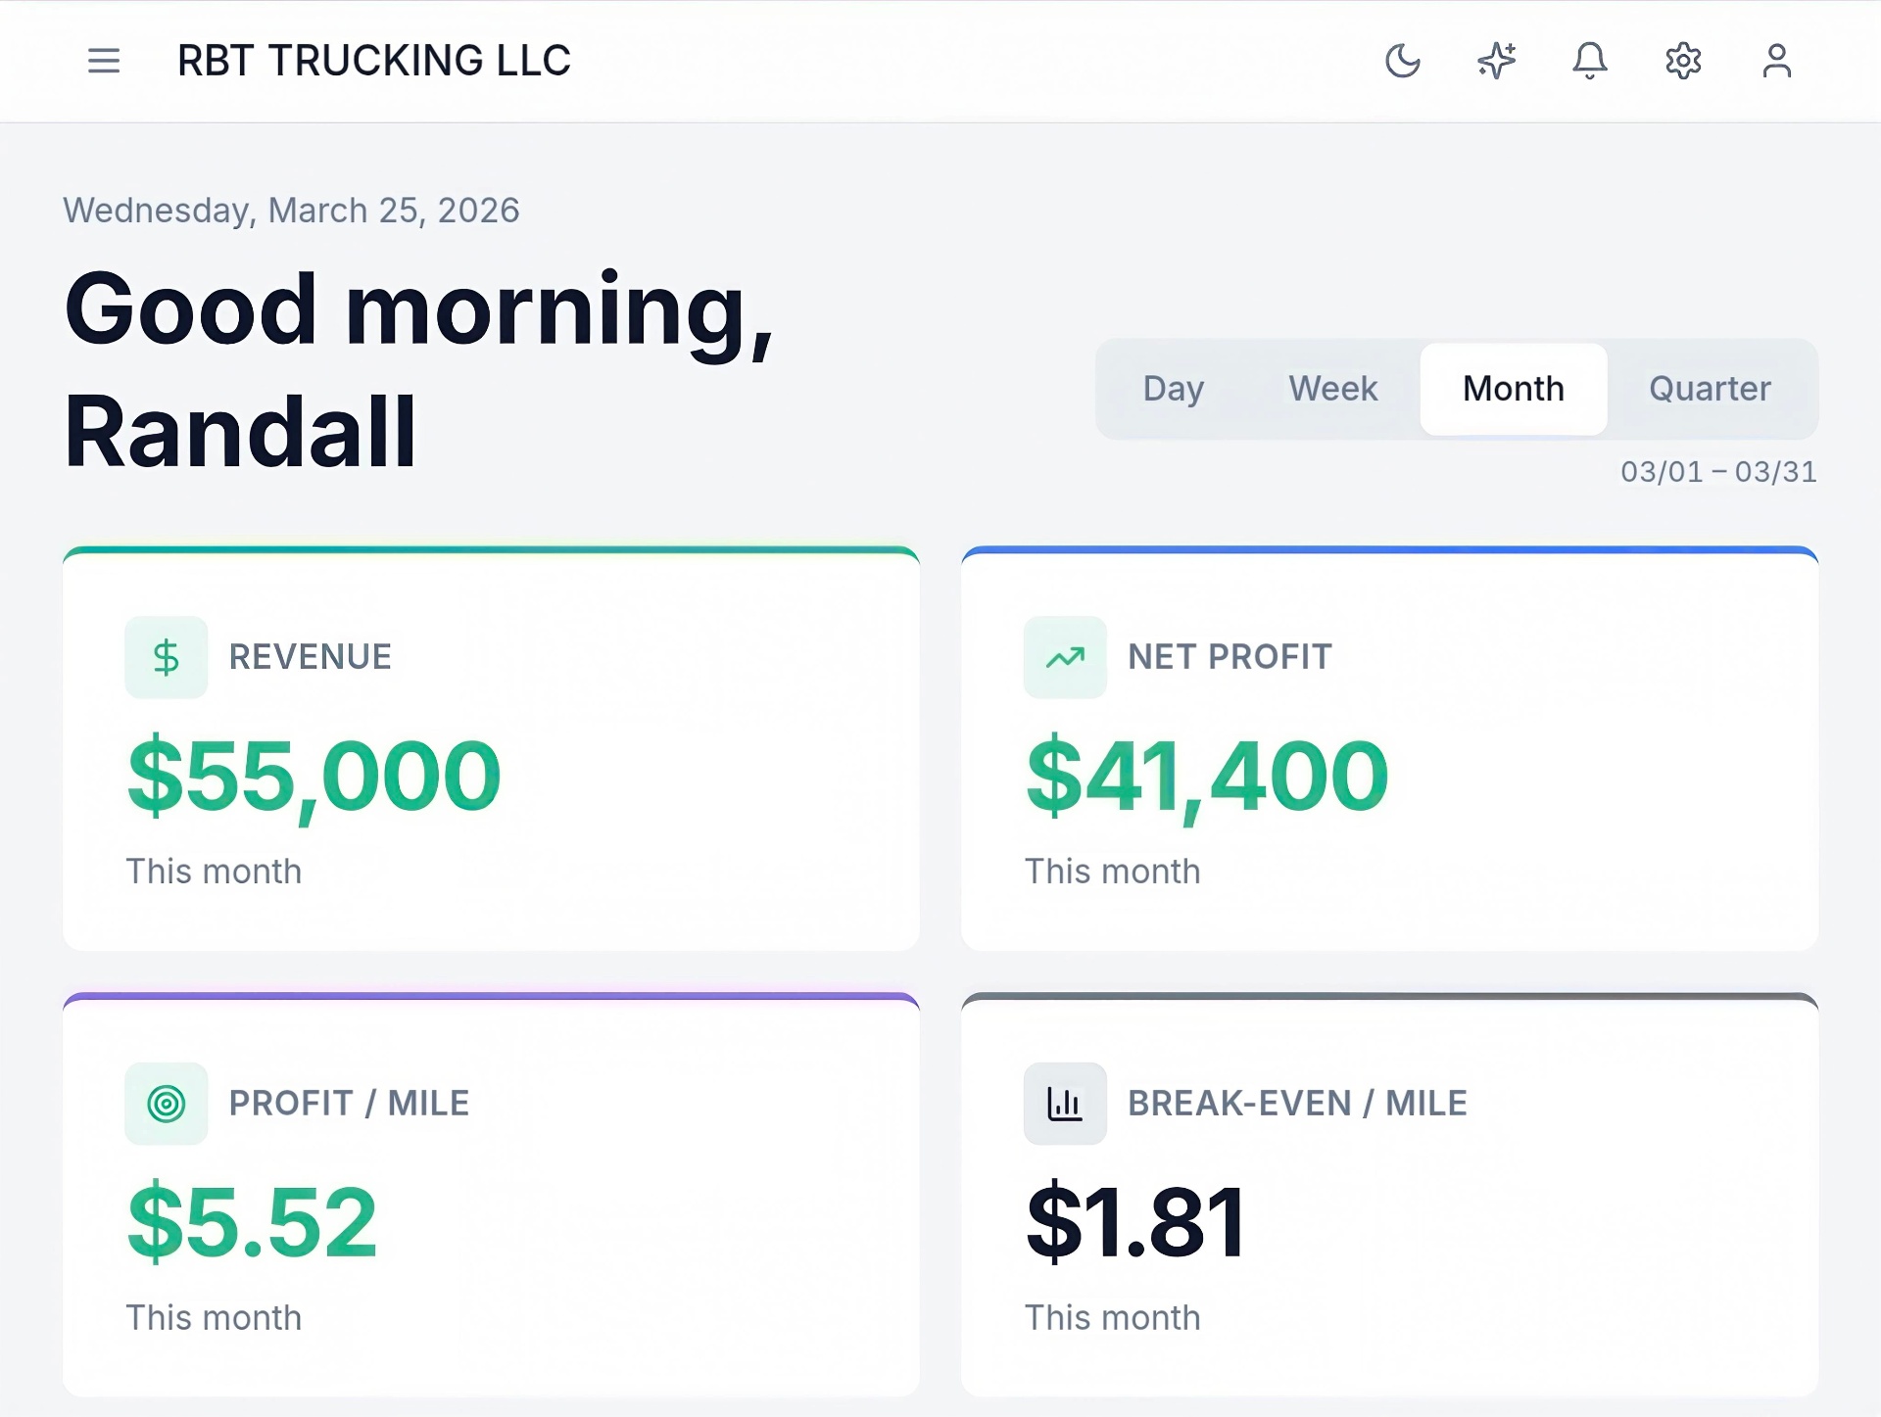Toggle dark mode with the moon icon
The image size is (1881, 1417).
(1403, 61)
